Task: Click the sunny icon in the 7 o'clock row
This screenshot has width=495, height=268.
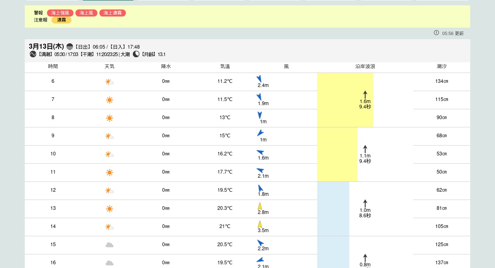Action: tap(109, 100)
